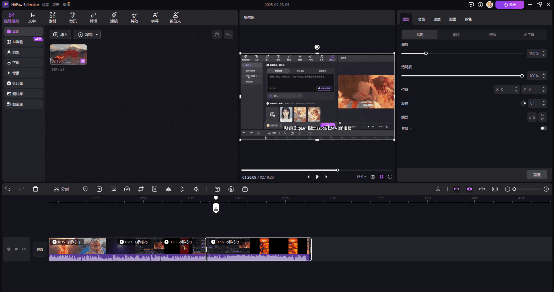The width and height of the screenshot is (554, 292).
Task: Toggle the track eye visibility icon
Action: (x=16, y=249)
